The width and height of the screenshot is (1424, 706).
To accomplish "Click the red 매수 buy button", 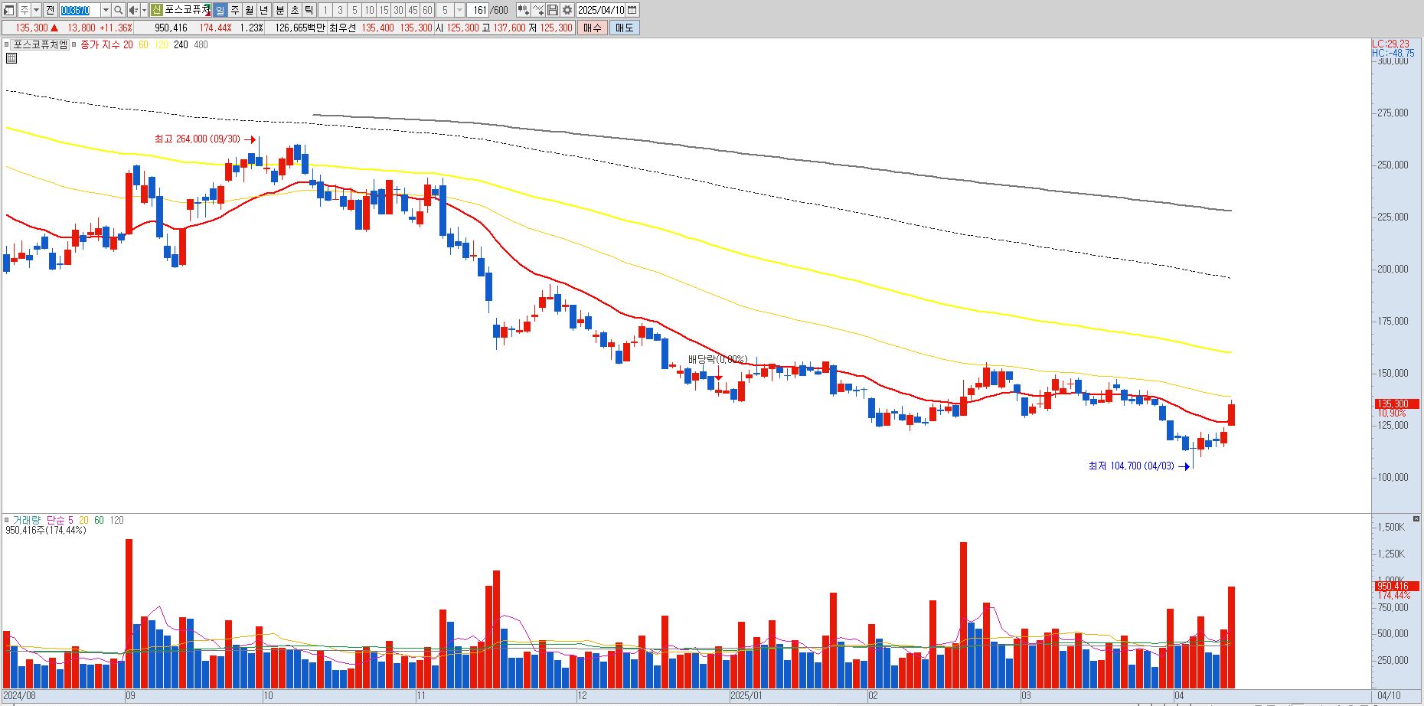I will (x=593, y=28).
